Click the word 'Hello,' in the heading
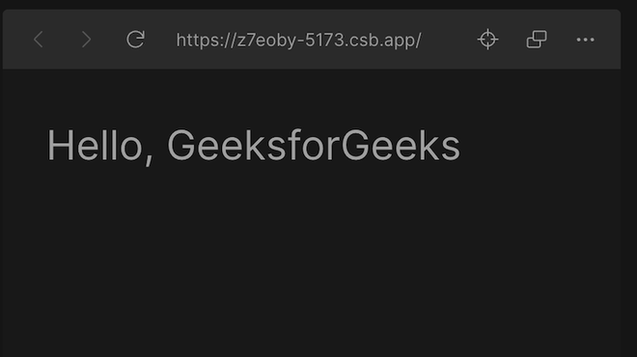Image resolution: width=637 pixels, height=357 pixels. 100,147
